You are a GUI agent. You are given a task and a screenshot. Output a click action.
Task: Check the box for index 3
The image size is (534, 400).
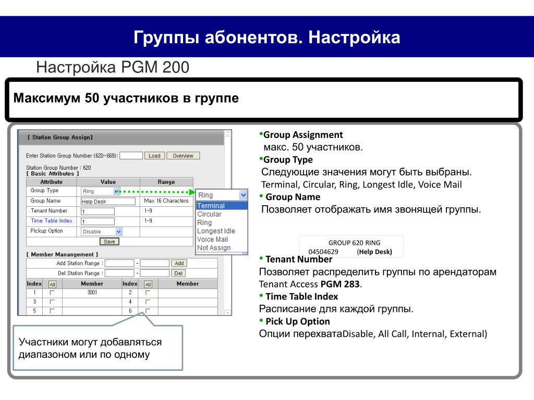point(52,302)
